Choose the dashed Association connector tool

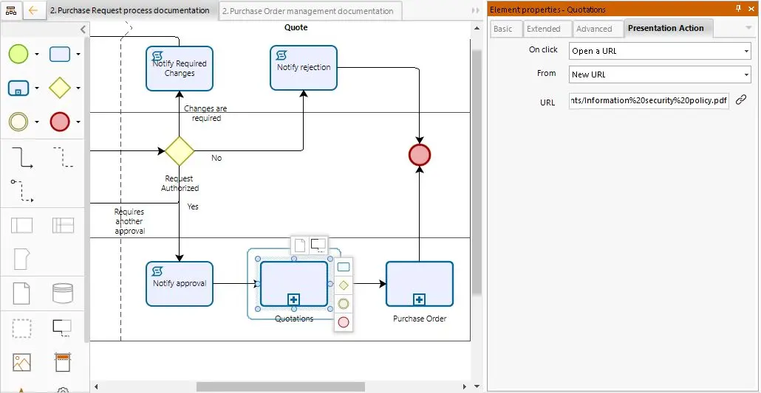click(x=63, y=157)
